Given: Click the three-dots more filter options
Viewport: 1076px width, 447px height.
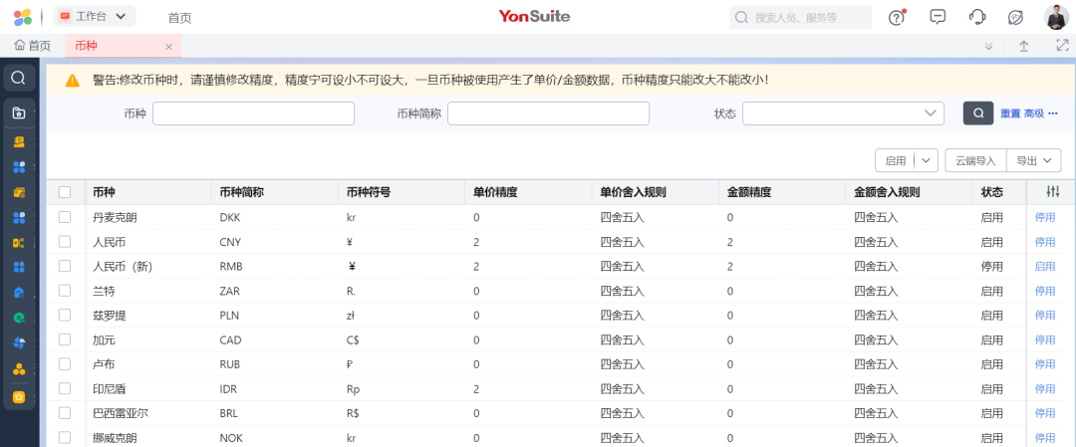Looking at the screenshot, I should (x=1053, y=113).
